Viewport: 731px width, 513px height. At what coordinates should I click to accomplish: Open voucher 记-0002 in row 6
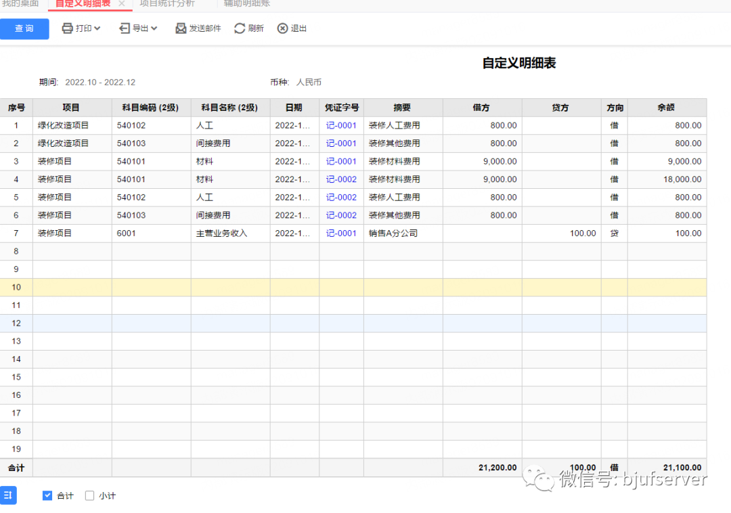click(341, 215)
